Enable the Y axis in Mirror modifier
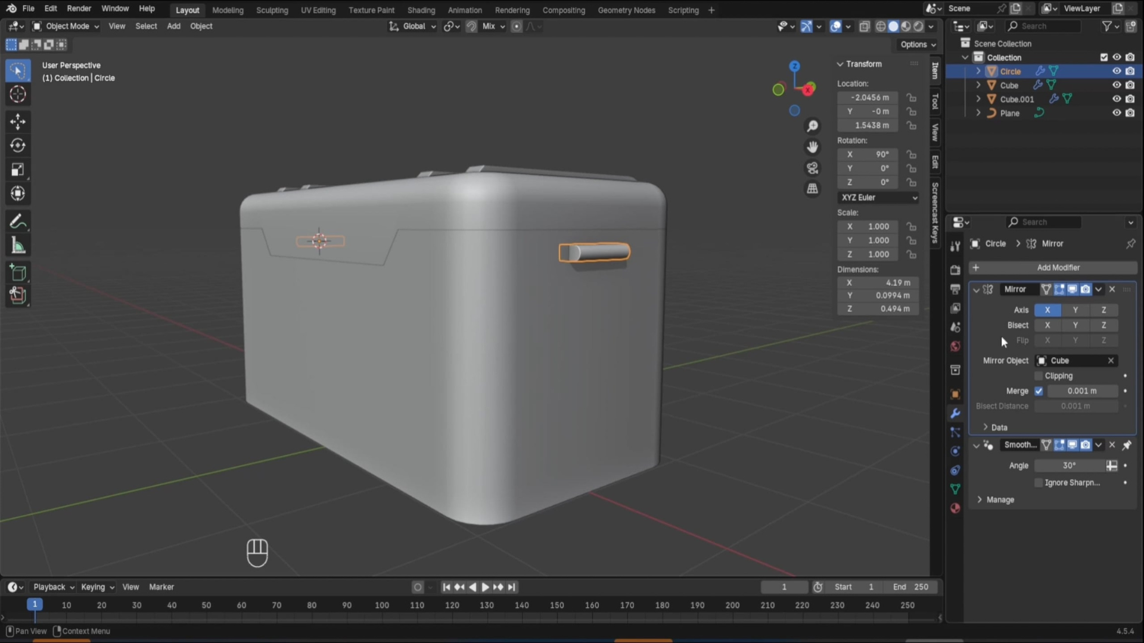1144x643 pixels. pyautogui.click(x=1075, y=310)
